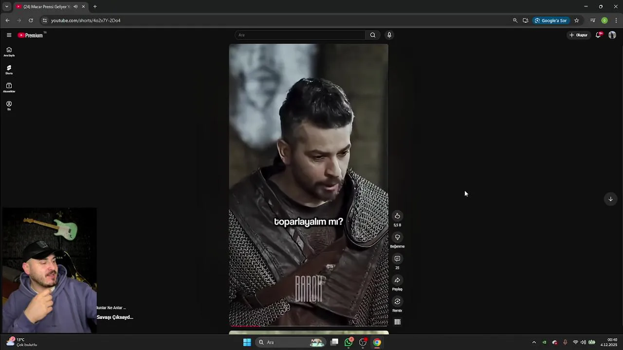Seek using the red progress bar
The image size is (623, 350).
[309, 326]
